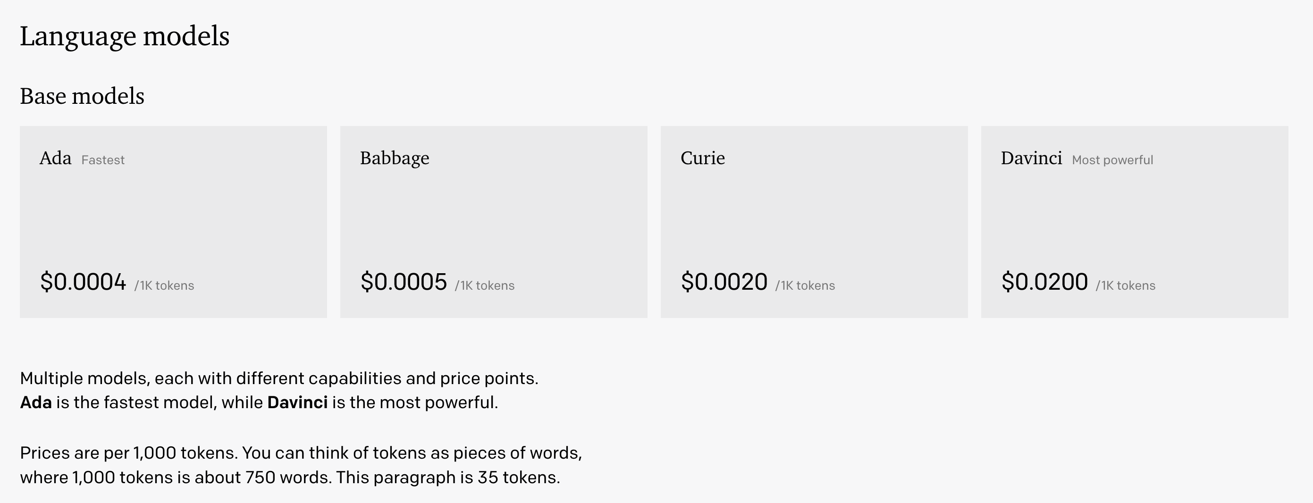Viewport: 1313px width, 503px height.
Task: Click the $0.0005 price in Babbage card
Action: pyautogui.click(x=403, y=282)
